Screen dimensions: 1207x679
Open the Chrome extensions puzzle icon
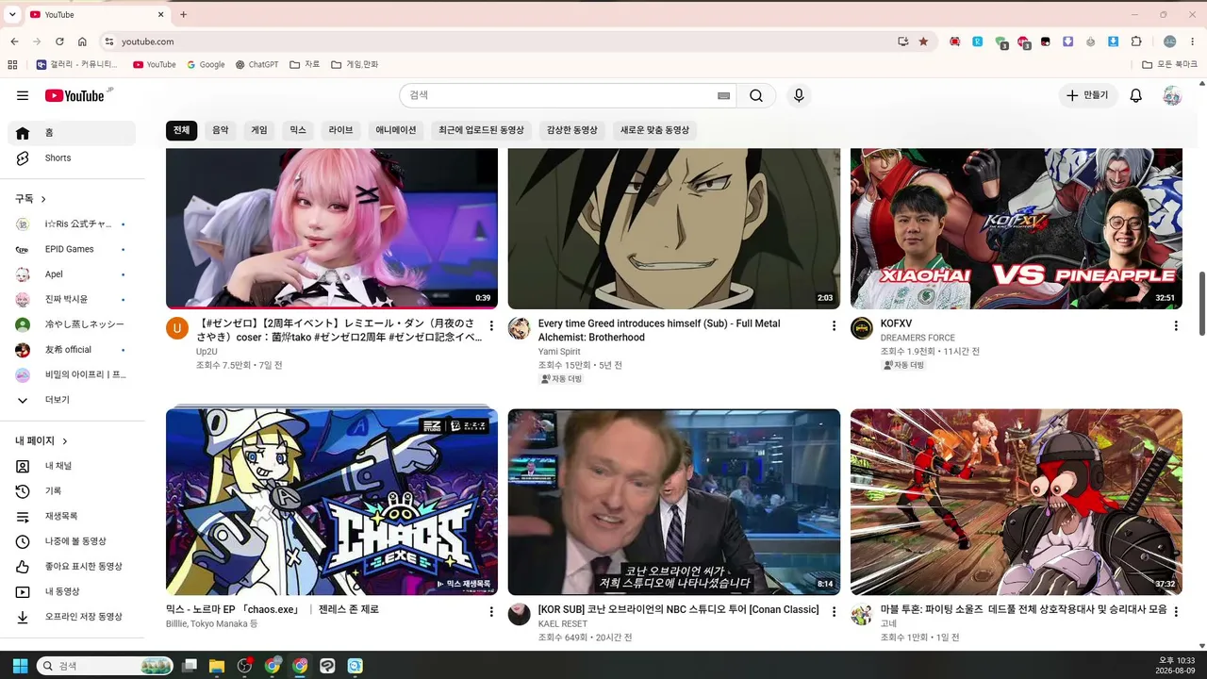pos(1136,41)
